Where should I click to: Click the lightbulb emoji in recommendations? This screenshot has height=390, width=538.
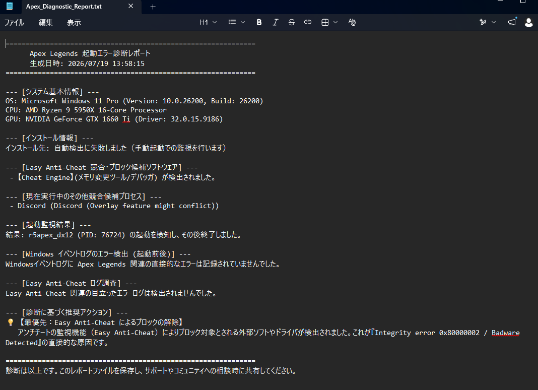[x=10, y=322]
